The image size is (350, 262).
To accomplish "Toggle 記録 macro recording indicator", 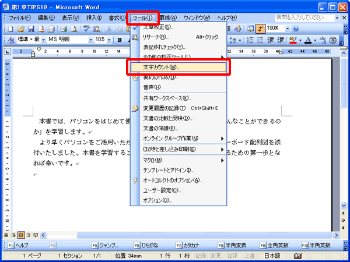I will (x=201, y=256).
